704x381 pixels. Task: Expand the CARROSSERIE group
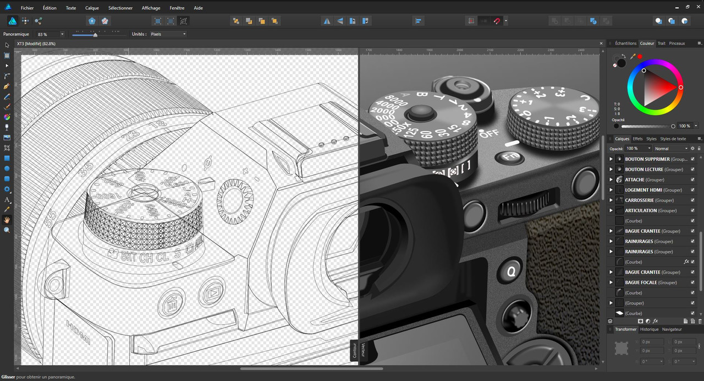(611, 200)
